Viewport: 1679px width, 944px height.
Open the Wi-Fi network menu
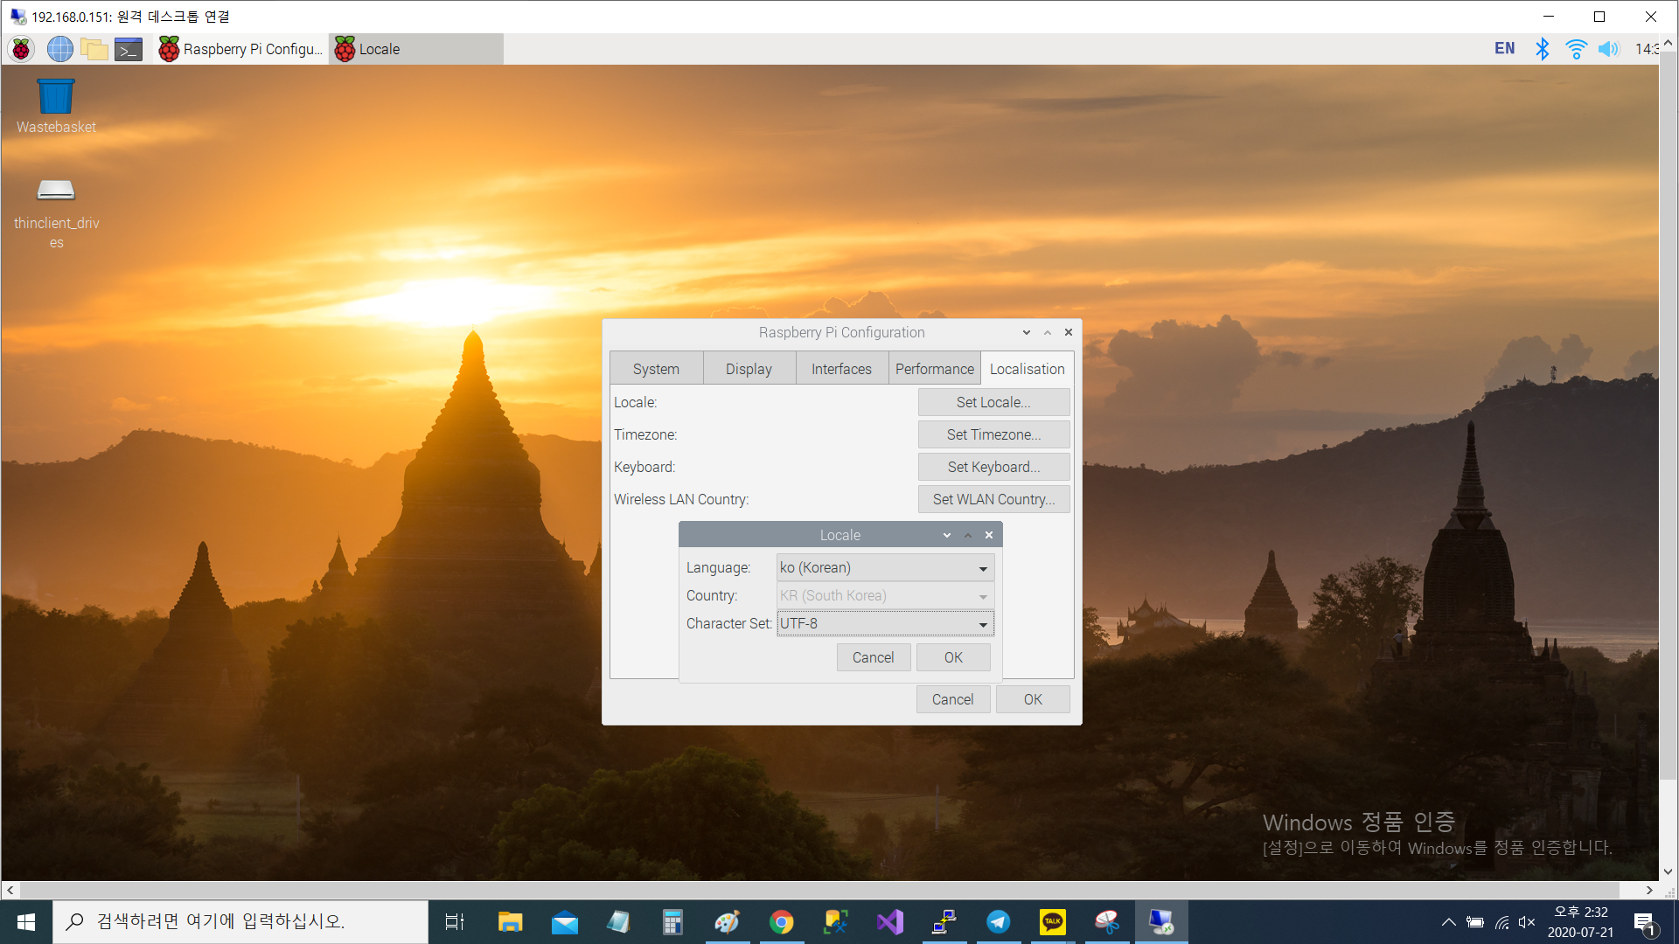click(1576, 49)
